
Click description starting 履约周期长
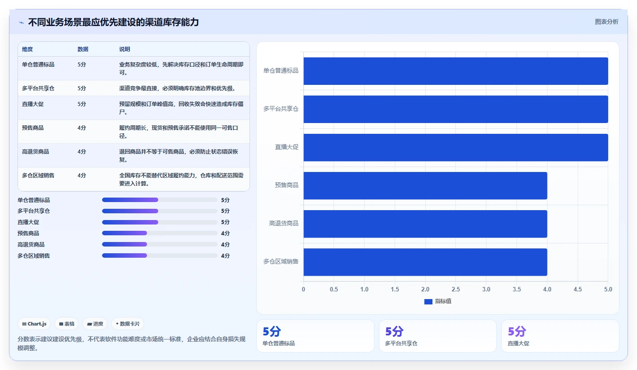179,132
